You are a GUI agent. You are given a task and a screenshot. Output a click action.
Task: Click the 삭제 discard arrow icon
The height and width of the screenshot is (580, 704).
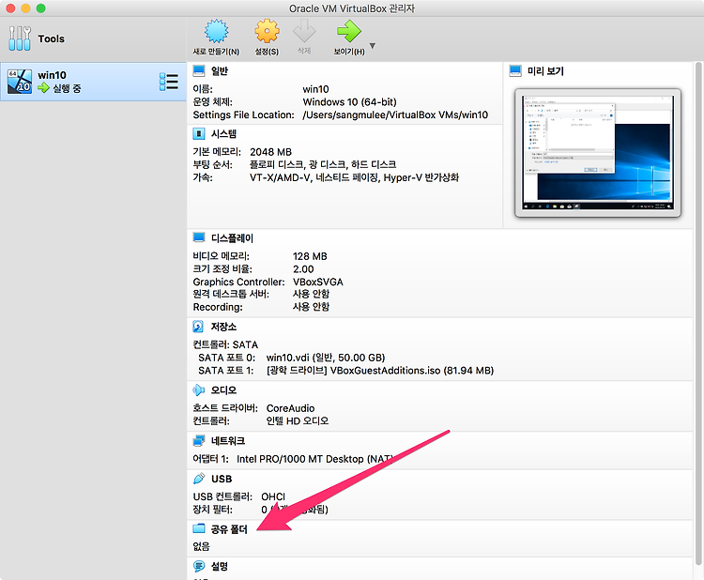(304, 31)
